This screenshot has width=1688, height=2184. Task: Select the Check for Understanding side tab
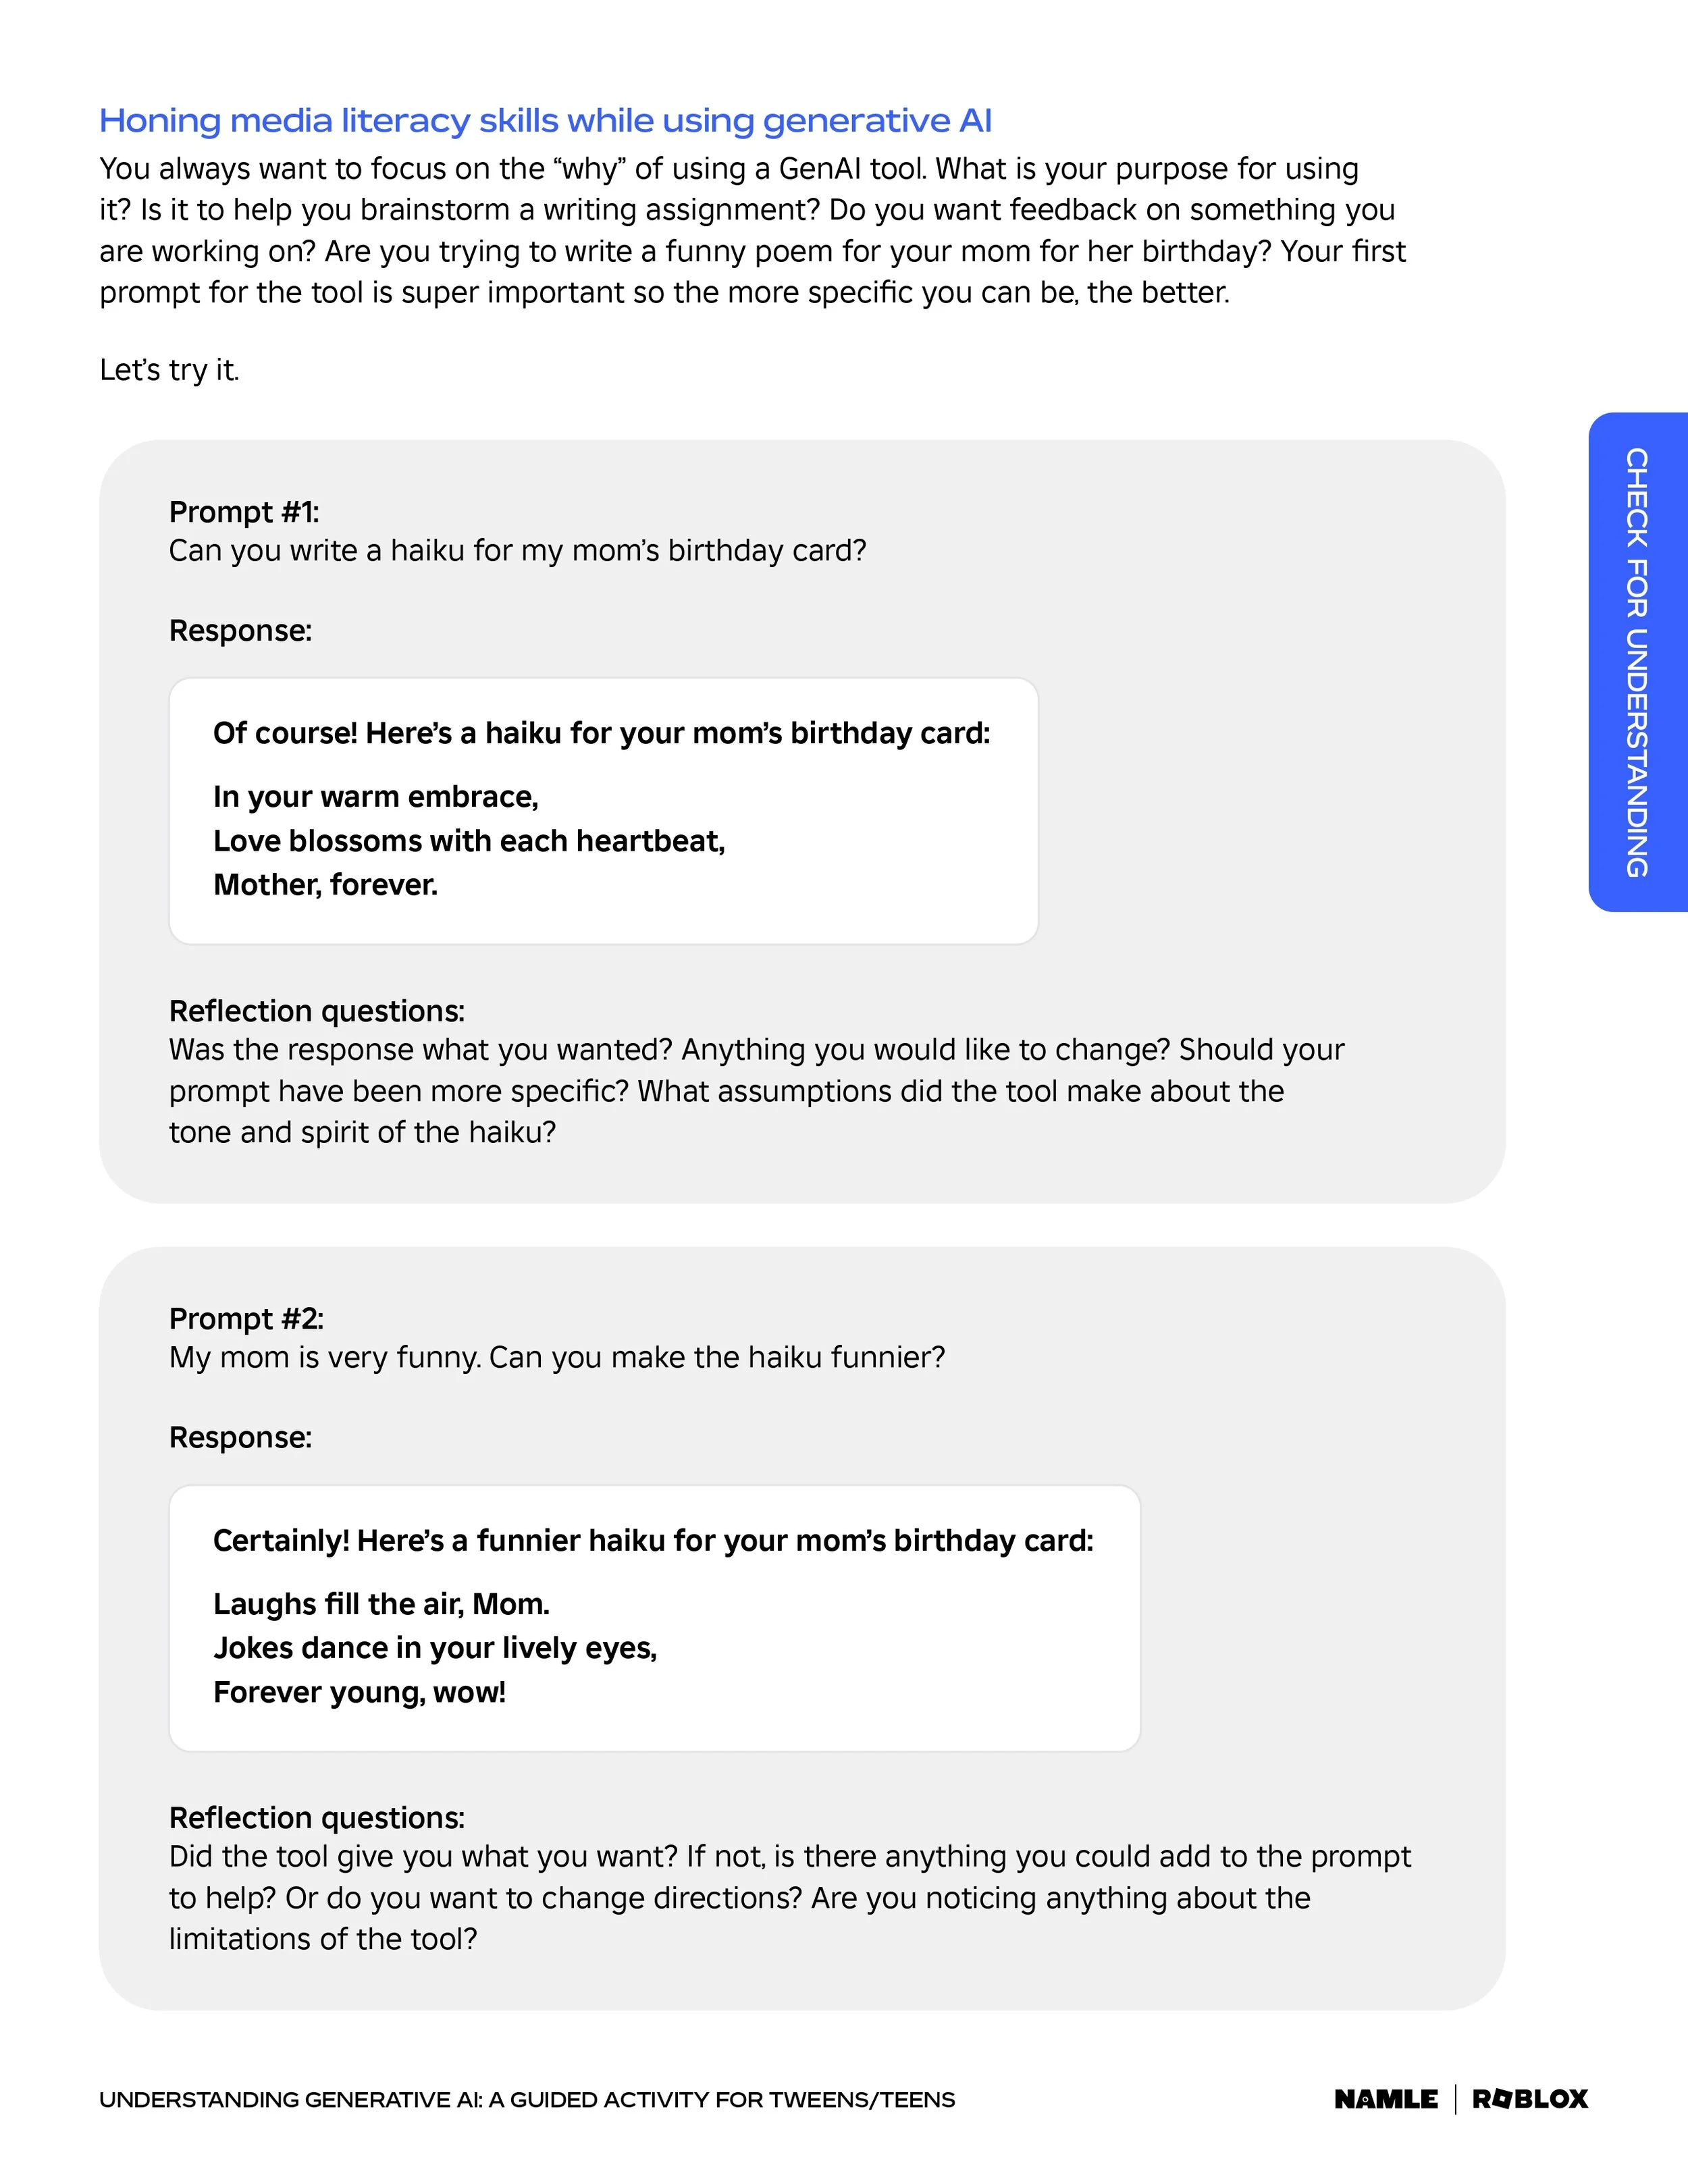coord(1637,662)
